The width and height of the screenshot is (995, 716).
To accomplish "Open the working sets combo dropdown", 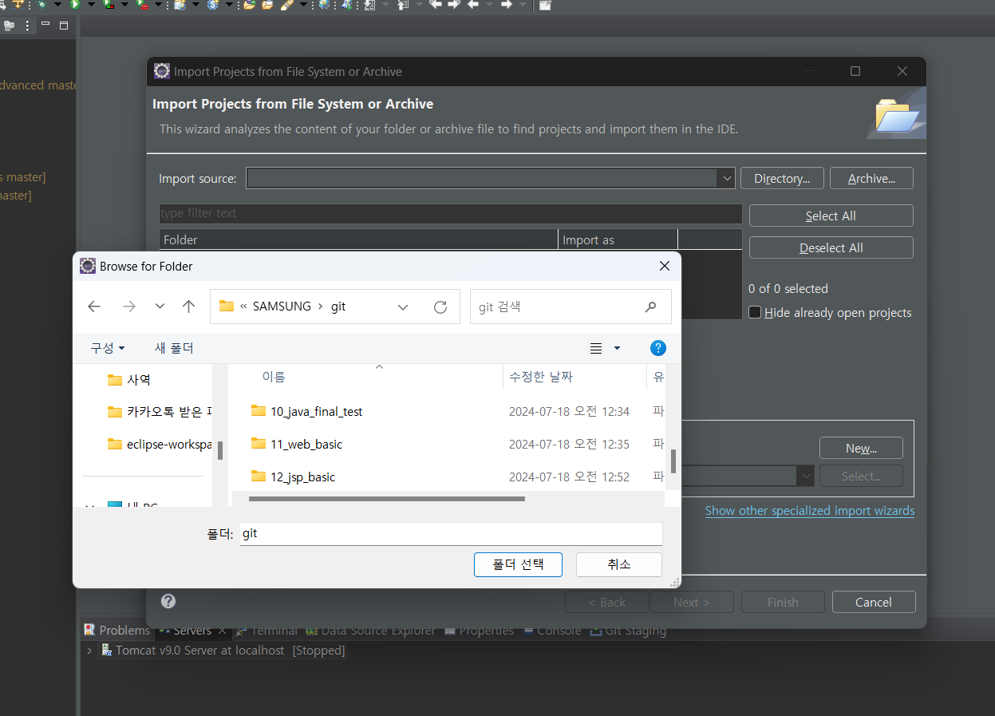I will 805,477.
